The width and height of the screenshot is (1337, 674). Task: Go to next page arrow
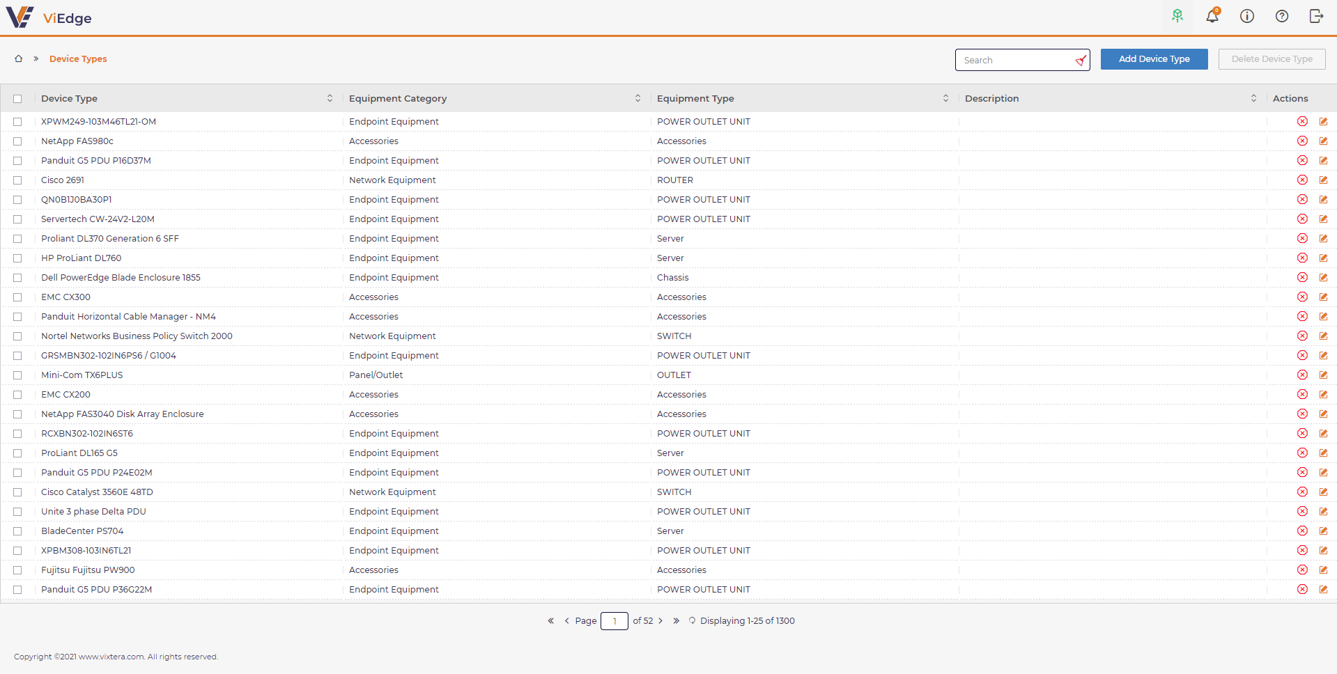tap(660, 620)
